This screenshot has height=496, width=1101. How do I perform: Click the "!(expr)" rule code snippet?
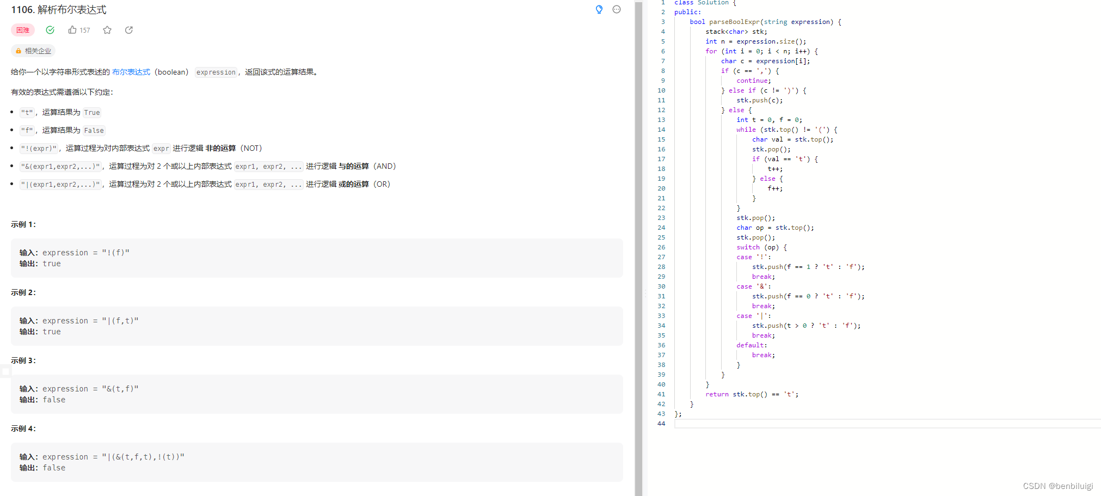[39, 148]
